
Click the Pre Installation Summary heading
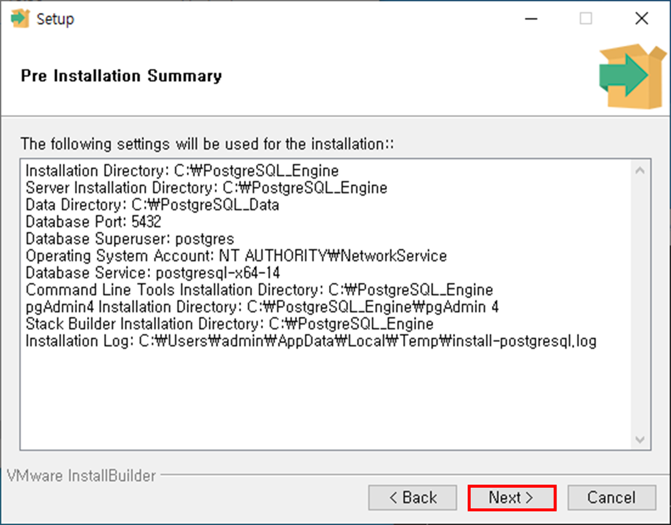pos(121,76)
